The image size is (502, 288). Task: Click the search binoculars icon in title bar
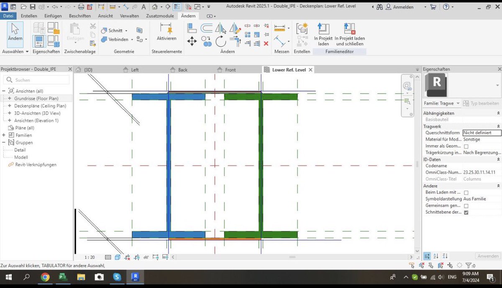point(379,7)
